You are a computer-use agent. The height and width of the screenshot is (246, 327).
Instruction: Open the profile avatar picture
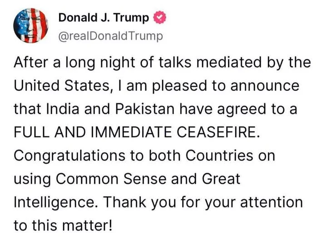30,25
